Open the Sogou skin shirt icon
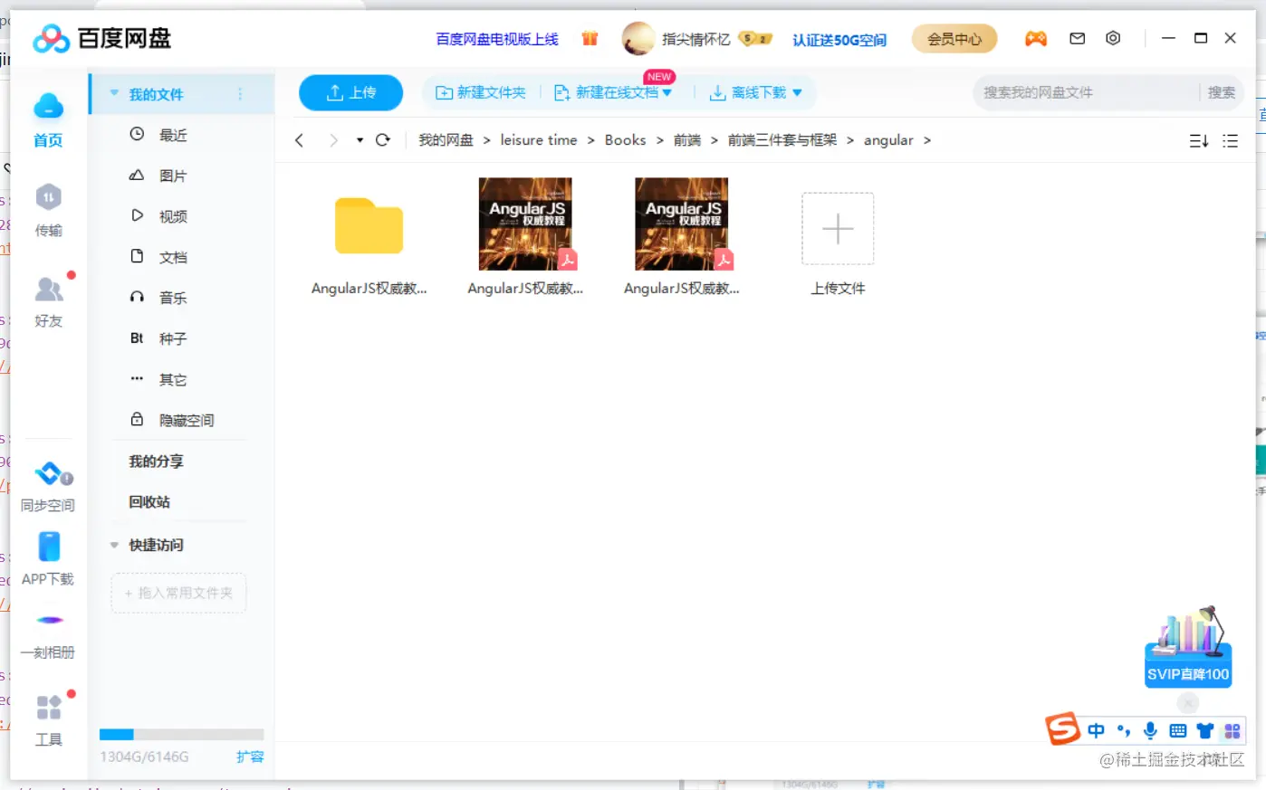Image resolution: width=1266 pixels, height=790 pixels. (x=1204, y=730)
